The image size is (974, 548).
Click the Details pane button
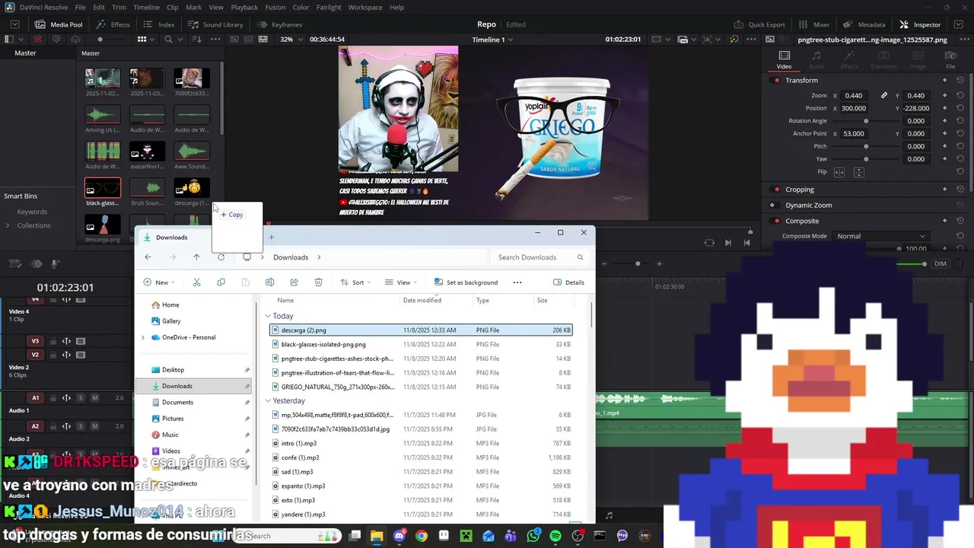tap(568, 282)
